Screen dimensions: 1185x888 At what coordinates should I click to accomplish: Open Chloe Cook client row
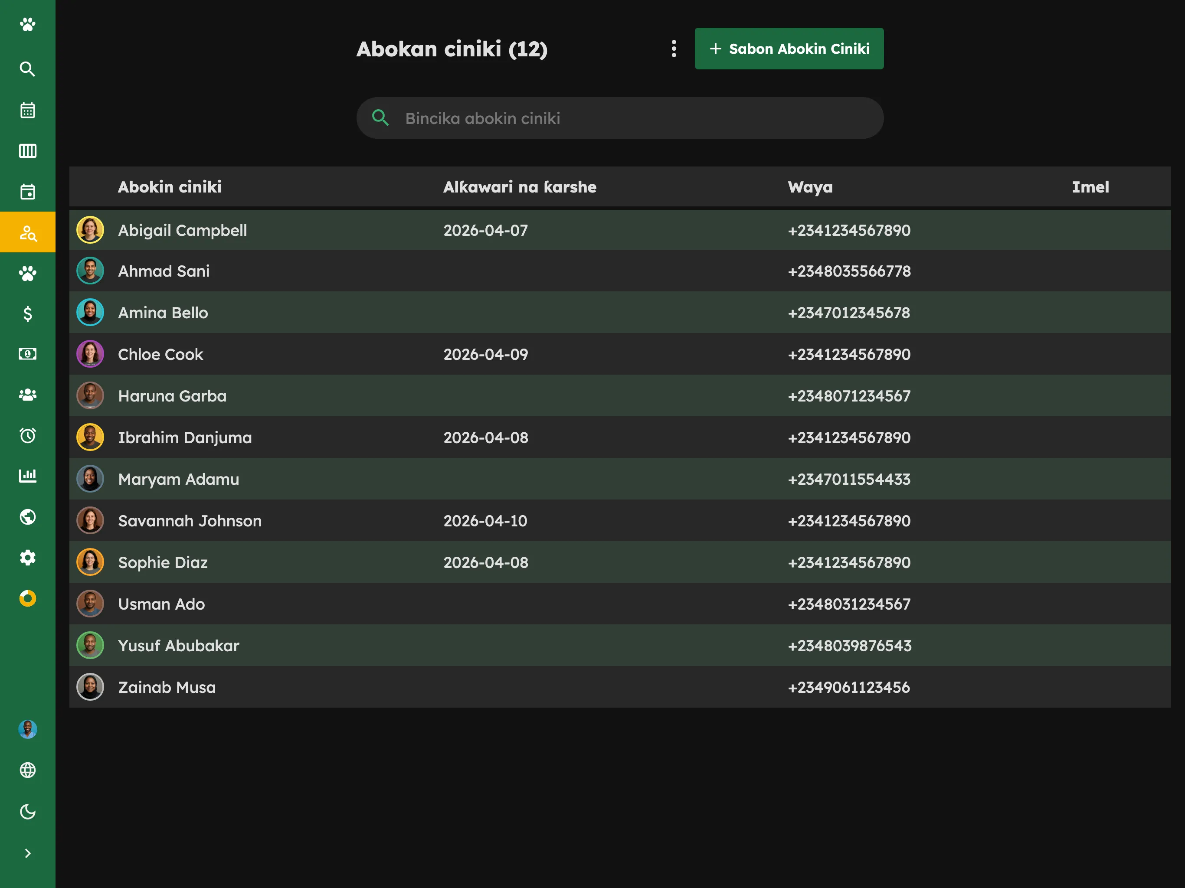620,354
